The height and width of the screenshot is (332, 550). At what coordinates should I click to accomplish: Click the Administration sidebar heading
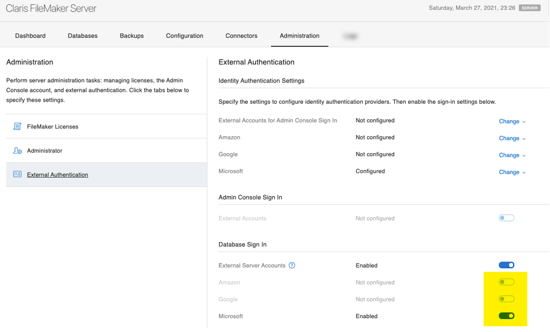30,62
